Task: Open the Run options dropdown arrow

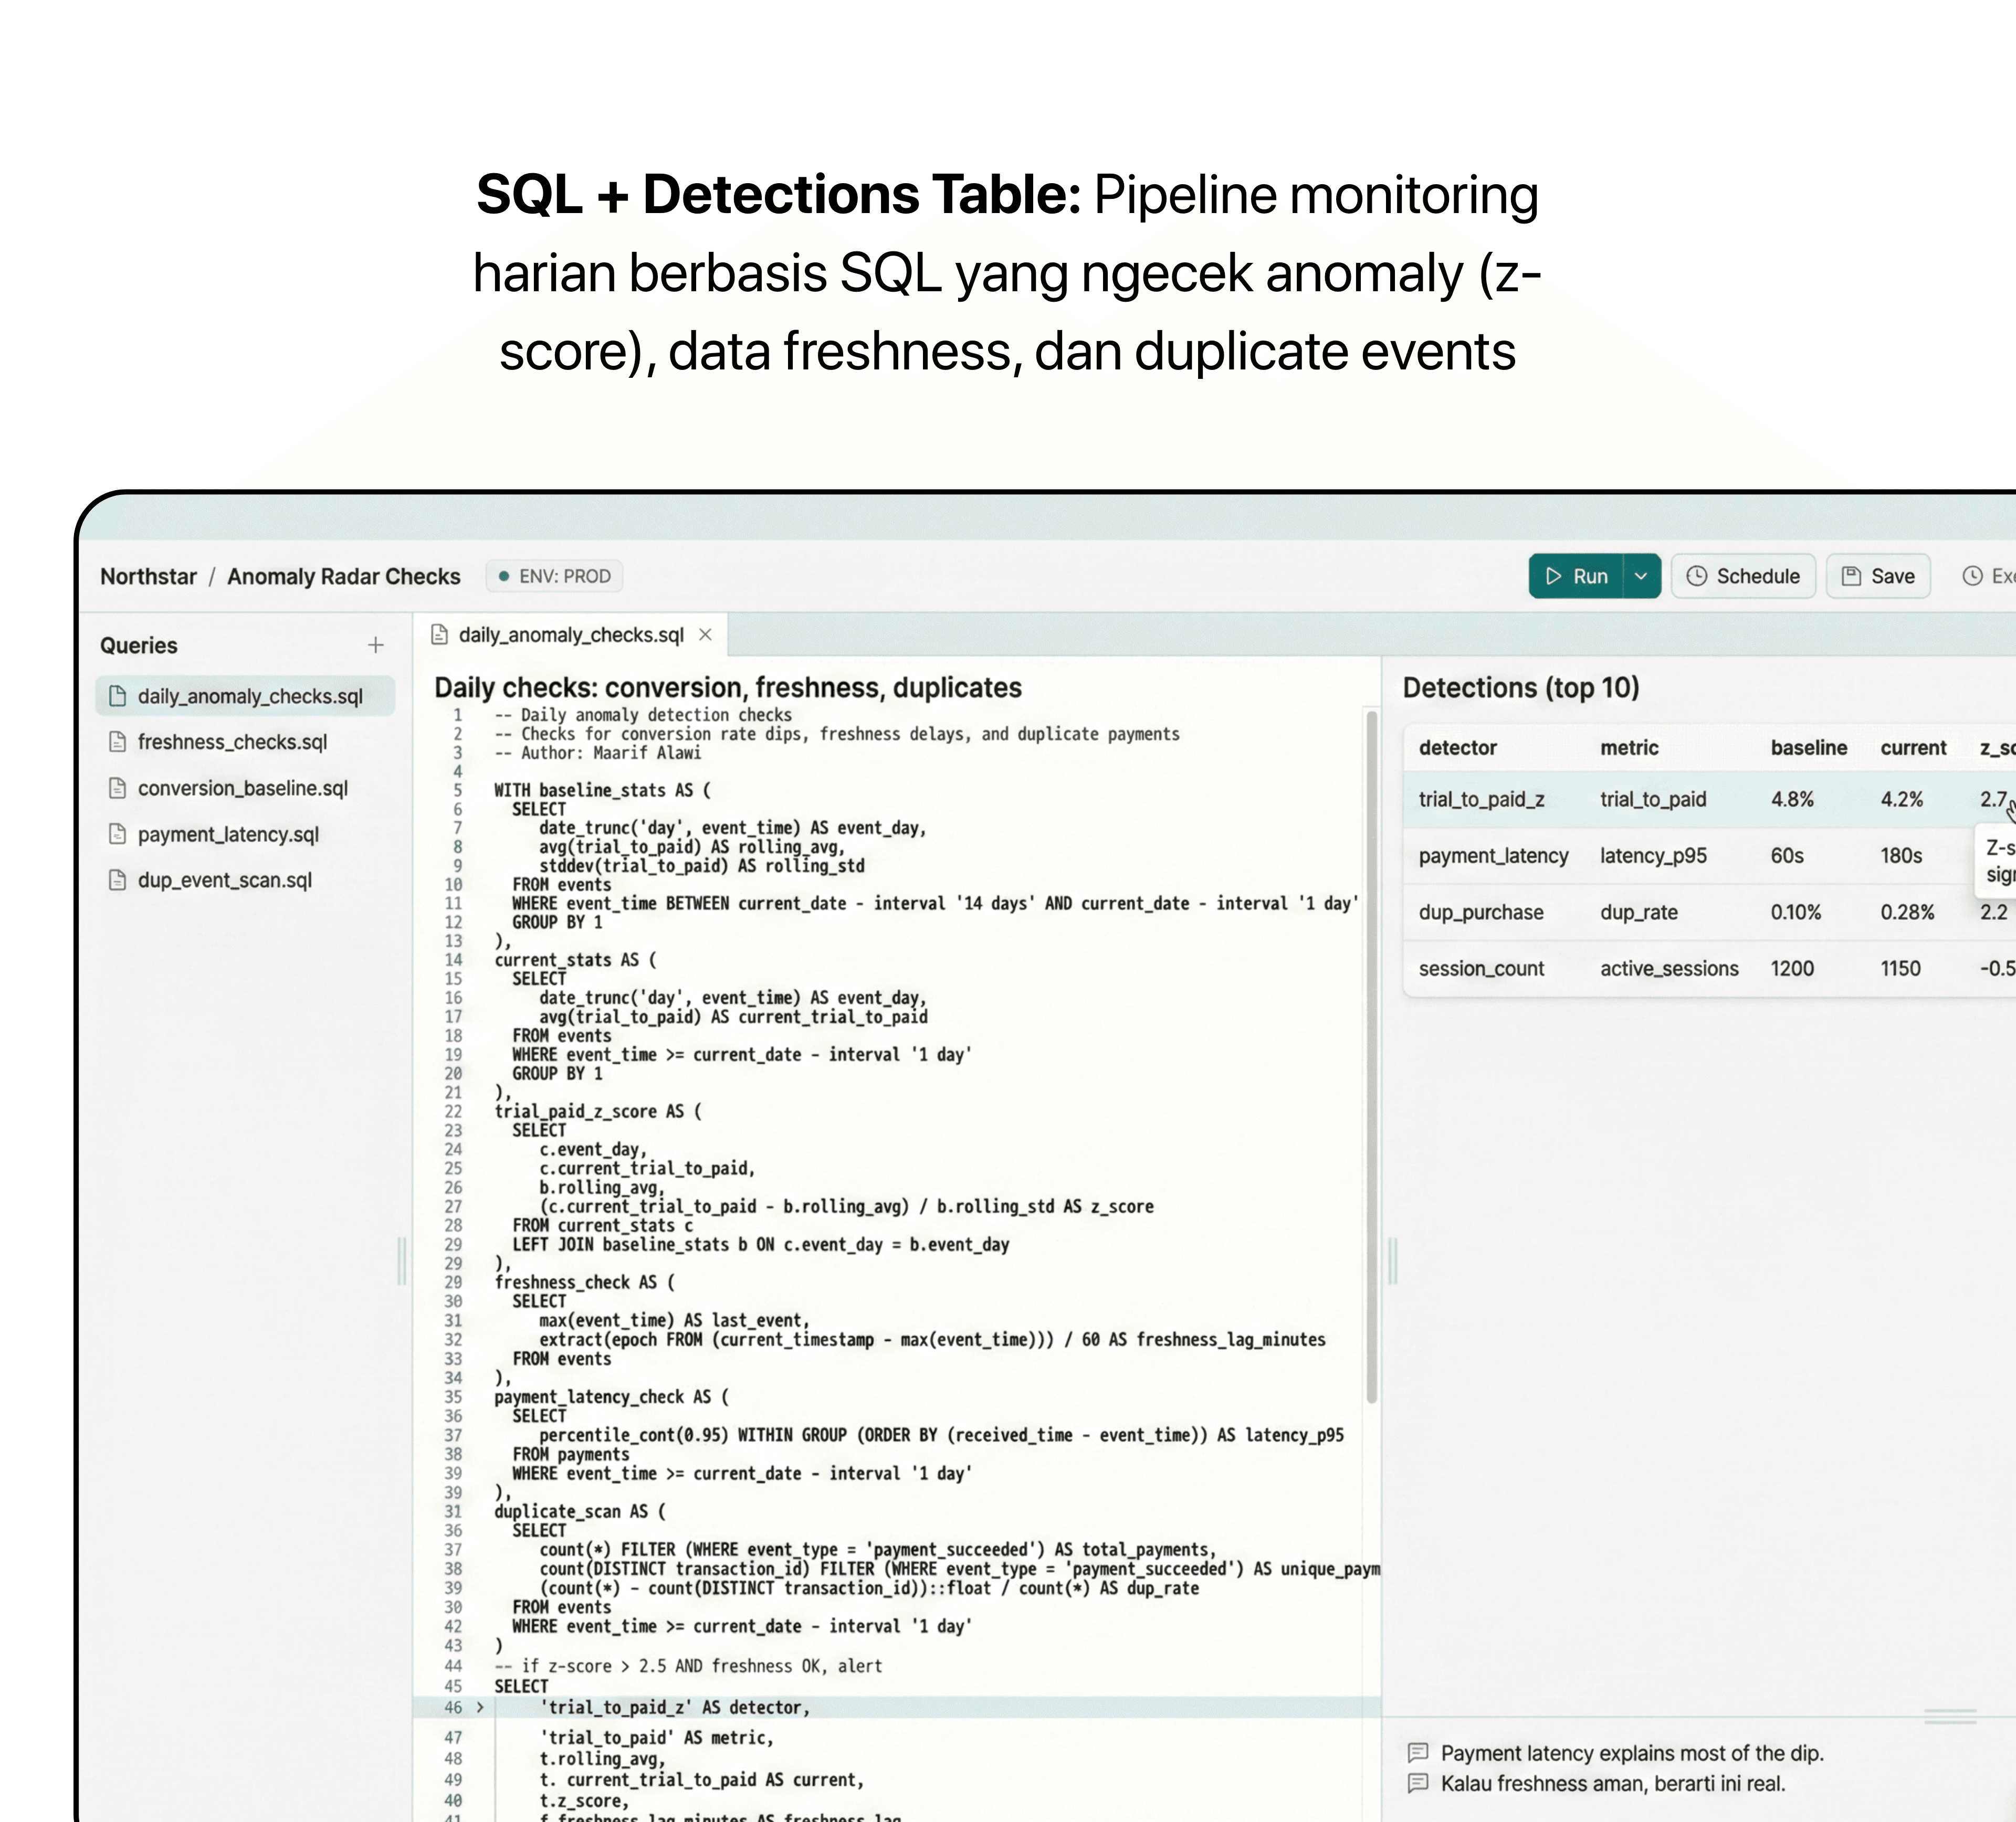Action: [1640, 577]
